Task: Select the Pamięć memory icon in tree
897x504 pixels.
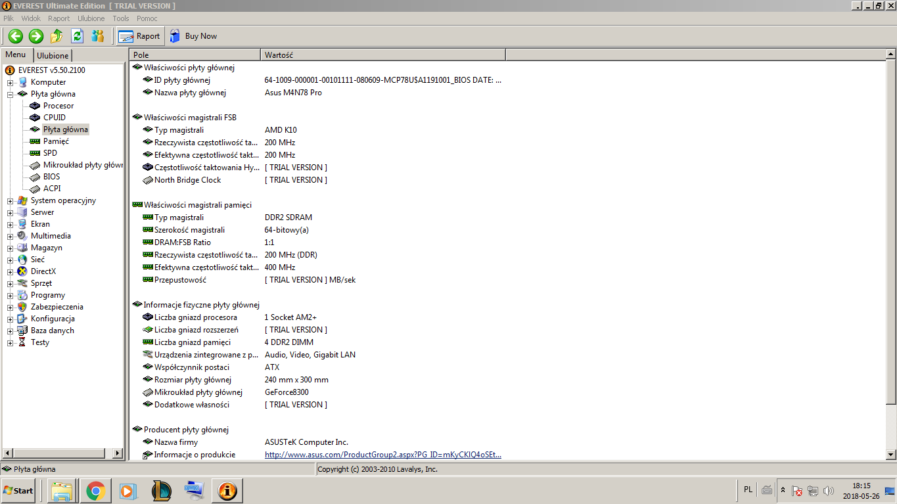Action: 35,141
